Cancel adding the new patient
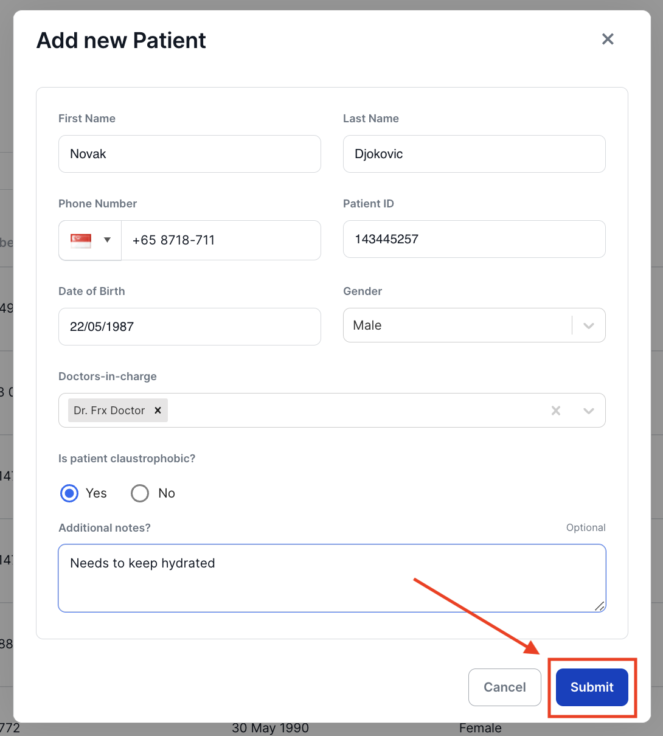 tap(505, 687)
